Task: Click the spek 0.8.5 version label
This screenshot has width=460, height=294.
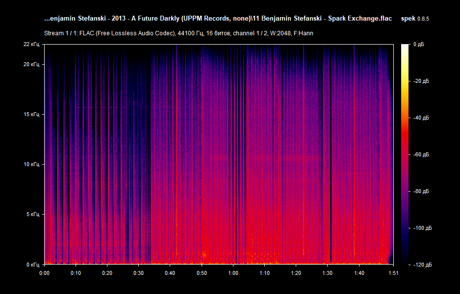Action: pyautogui.click(x=415, y=18)
